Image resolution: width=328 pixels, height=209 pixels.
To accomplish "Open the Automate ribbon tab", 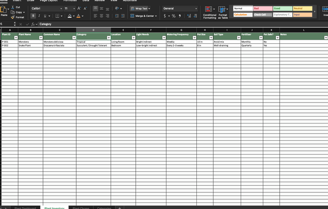I will pyautogui.click(x=130, y=1).
